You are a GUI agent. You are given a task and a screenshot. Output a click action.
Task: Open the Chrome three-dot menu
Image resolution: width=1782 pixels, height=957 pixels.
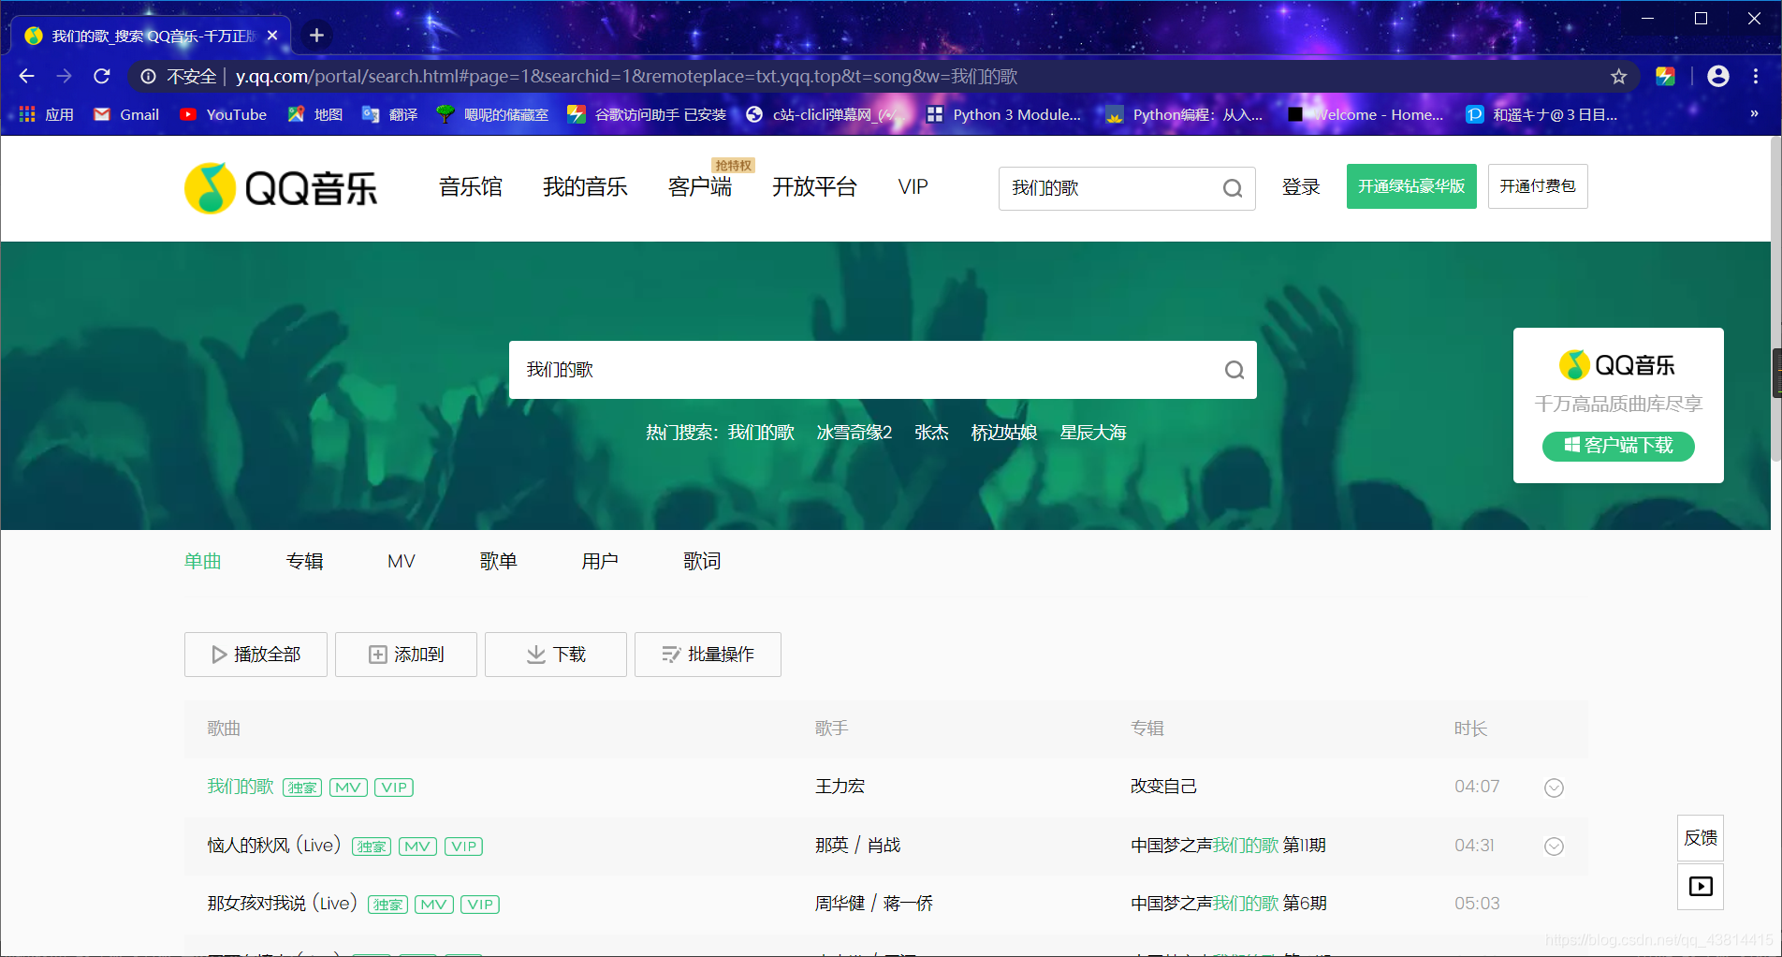1756,76
